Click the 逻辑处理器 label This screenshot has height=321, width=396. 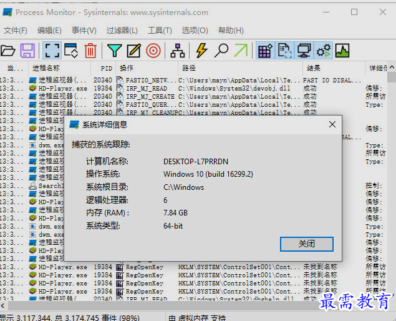pos(107,200)
